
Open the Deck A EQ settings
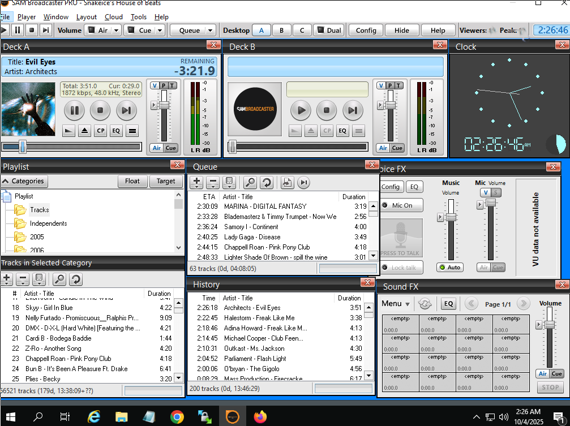(116, 131)
